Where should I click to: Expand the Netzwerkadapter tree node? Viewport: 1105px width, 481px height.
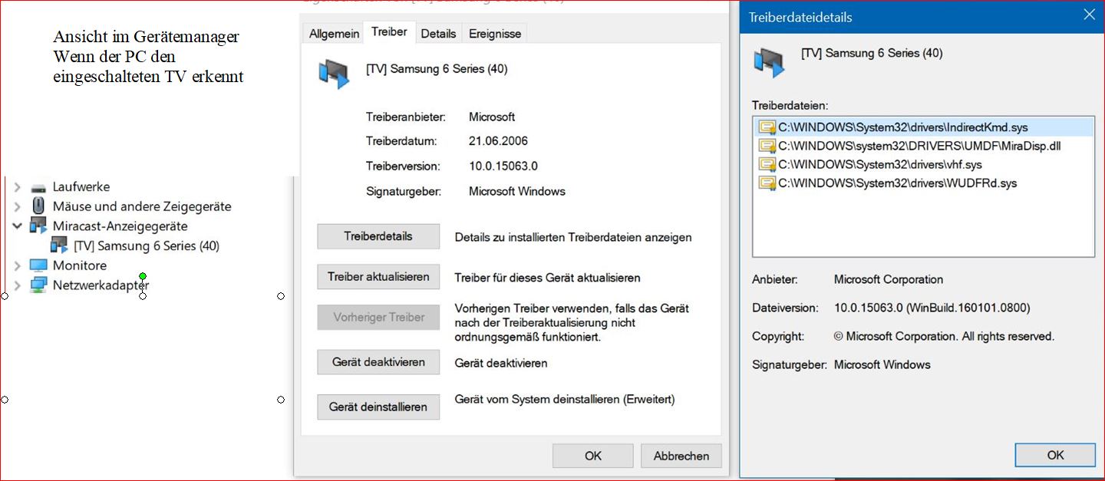pyautogui.click(x=17, y=285)
